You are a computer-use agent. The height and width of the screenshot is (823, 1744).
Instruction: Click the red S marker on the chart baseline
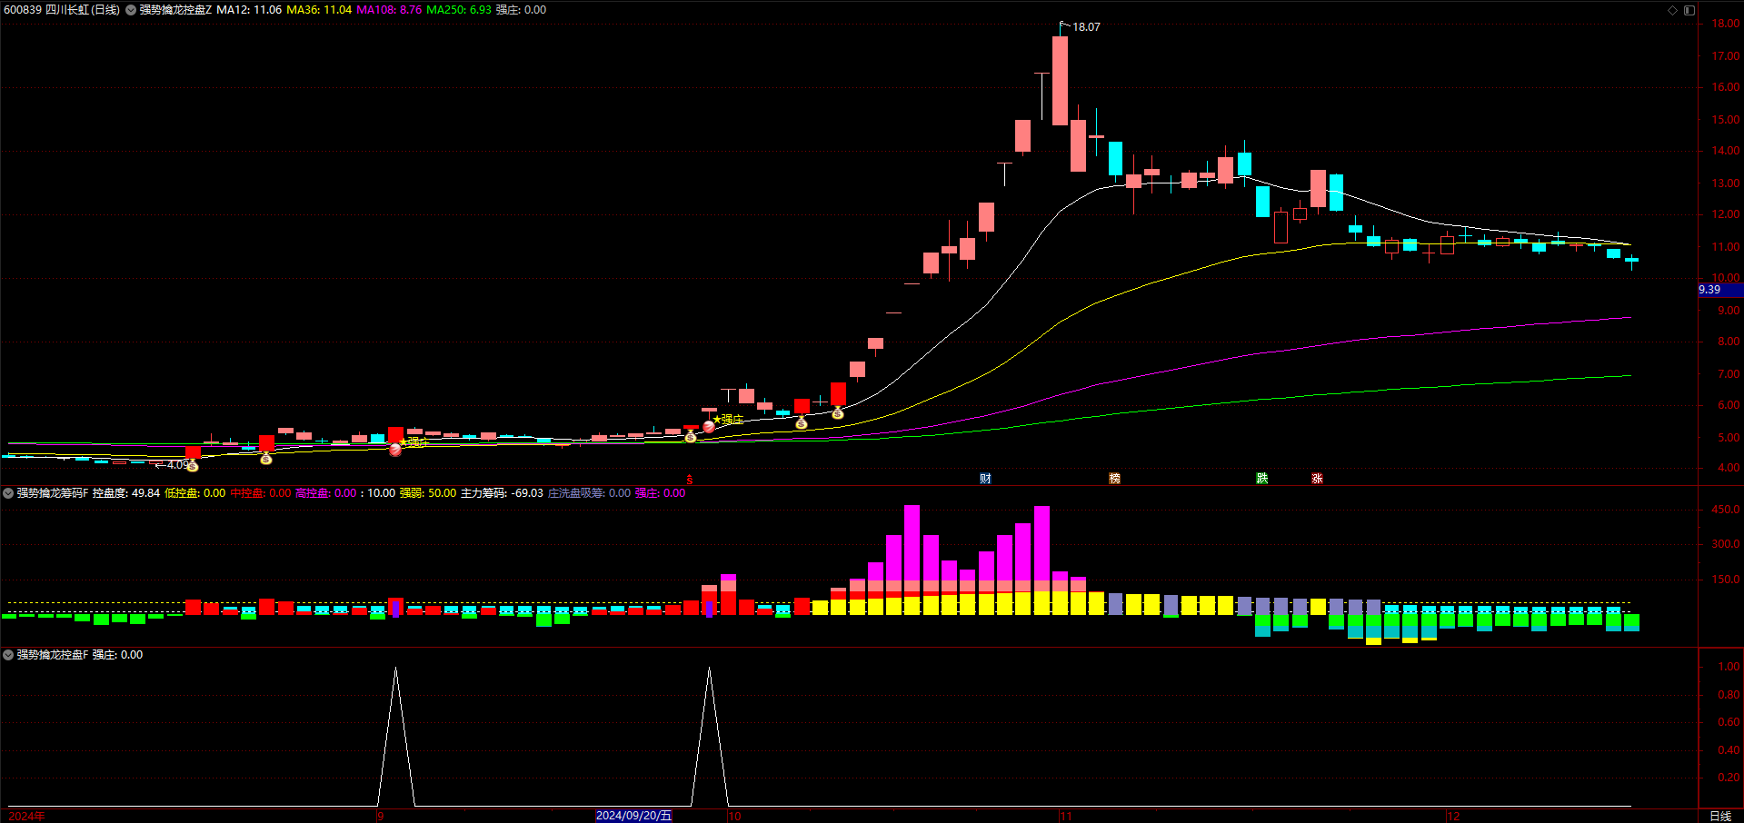point(689,480)
